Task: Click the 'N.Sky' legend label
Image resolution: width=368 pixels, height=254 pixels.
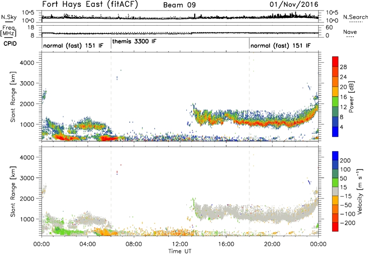Action: pyautogui.click(x=9, y=17)
